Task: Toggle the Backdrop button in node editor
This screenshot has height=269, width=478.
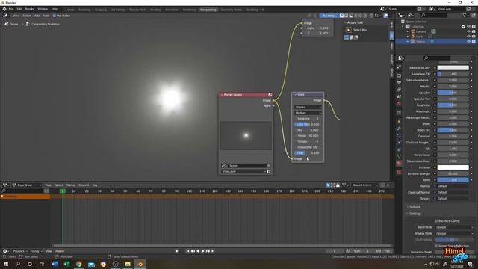Action: pos(329,16)
